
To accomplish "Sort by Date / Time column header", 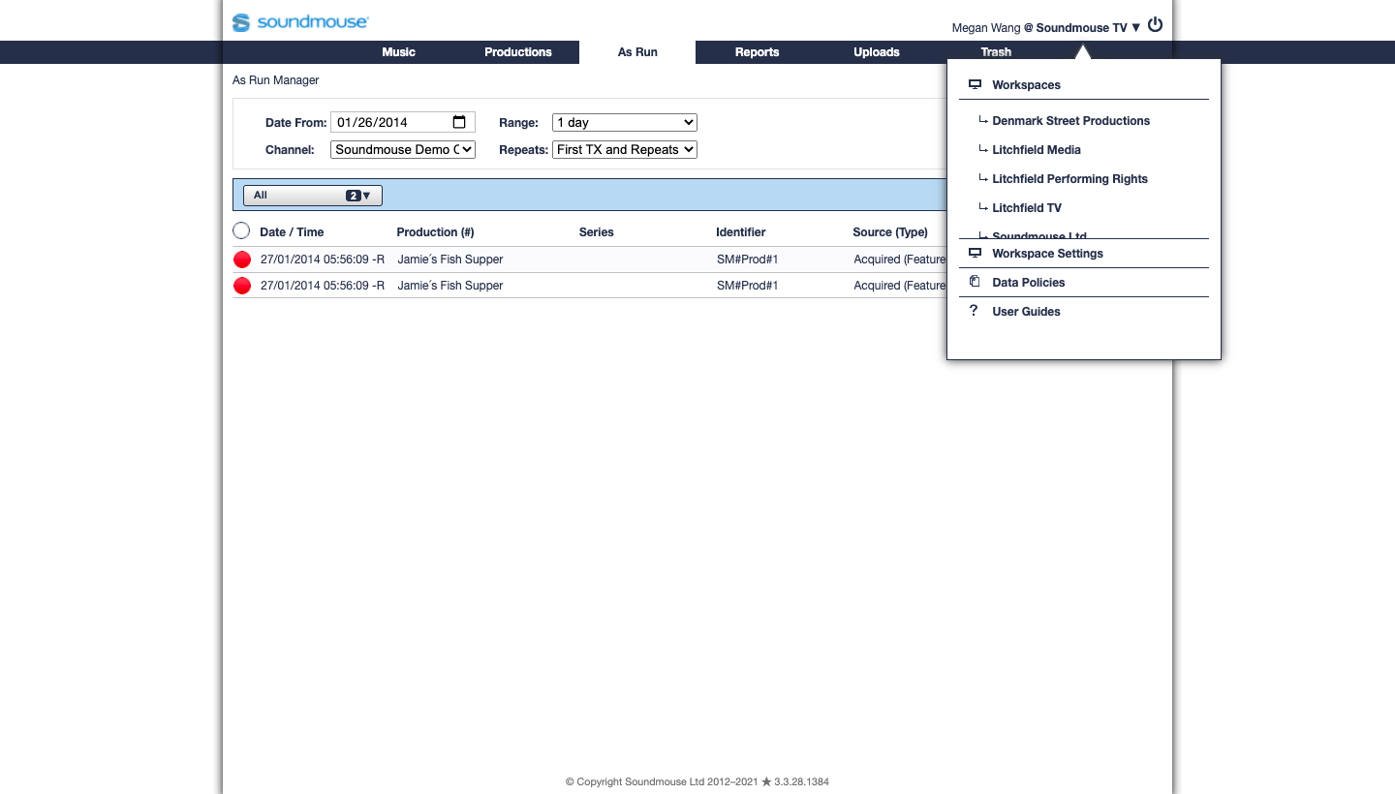I will 292,232.
